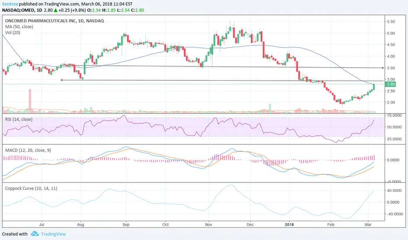This screenshot has width=408, height=240.
Task: Open the Sentrex author link
Action: [x=10, y=4]
